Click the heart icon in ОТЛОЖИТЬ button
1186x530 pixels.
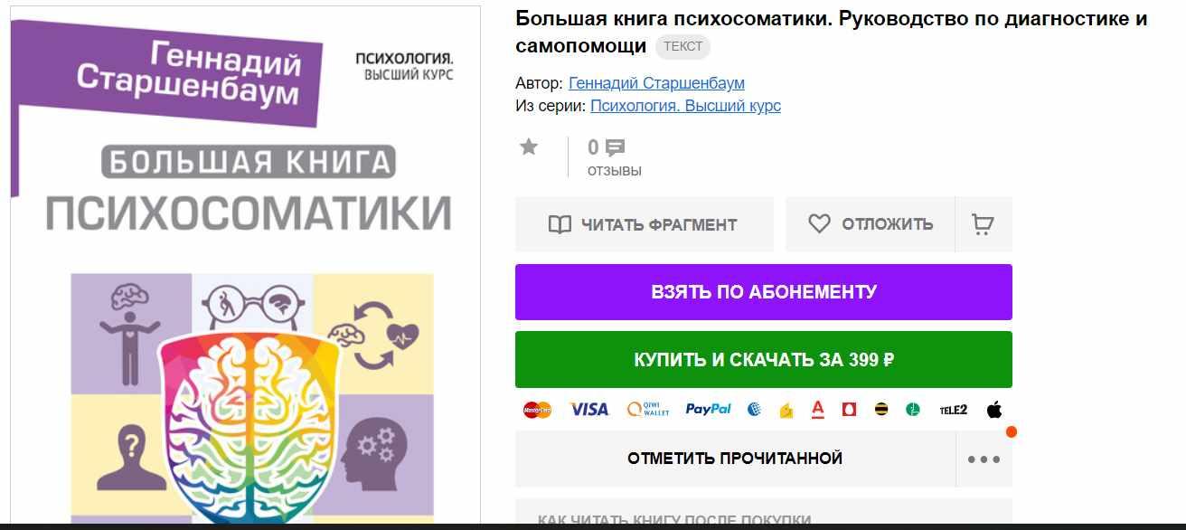pyautogui.click(x=819, y=224)
